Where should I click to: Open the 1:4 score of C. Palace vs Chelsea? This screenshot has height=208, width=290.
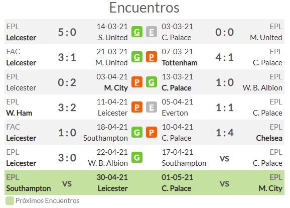pos(225,133)
